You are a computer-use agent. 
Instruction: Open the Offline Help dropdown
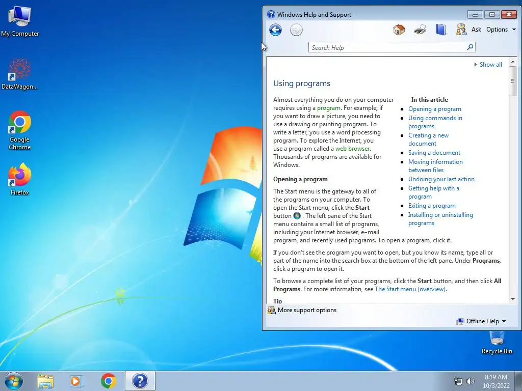[481, 321]
